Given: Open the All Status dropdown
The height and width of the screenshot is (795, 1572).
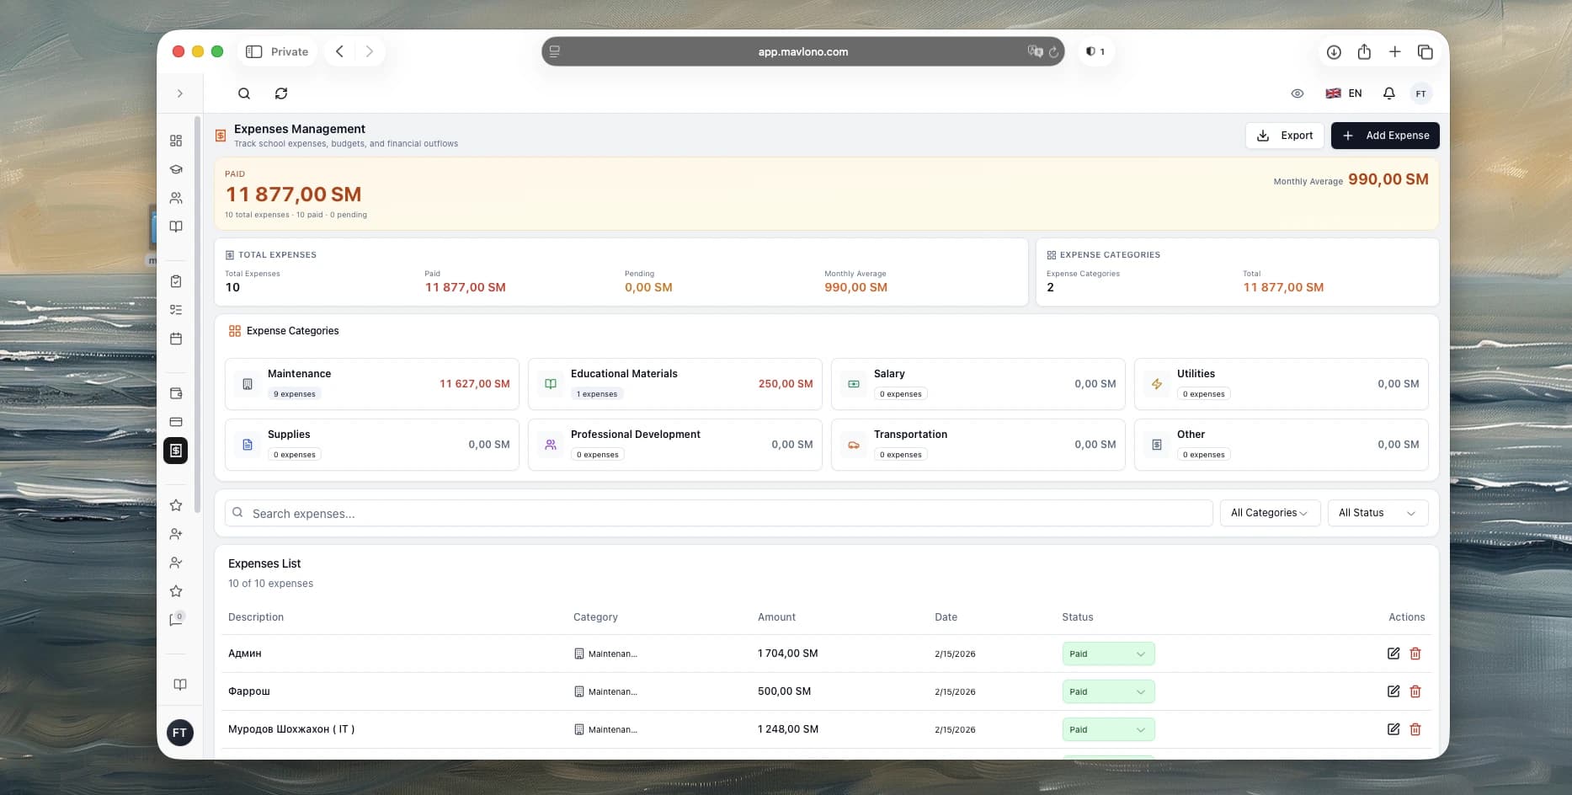Looking at the screenshot, I should pyautogui.click(x=1377, y=513).
